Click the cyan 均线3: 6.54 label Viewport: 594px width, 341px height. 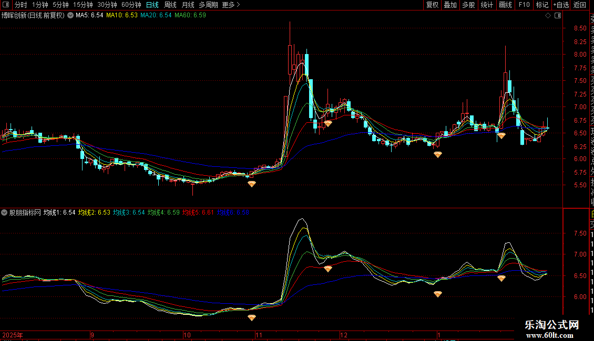129,212
